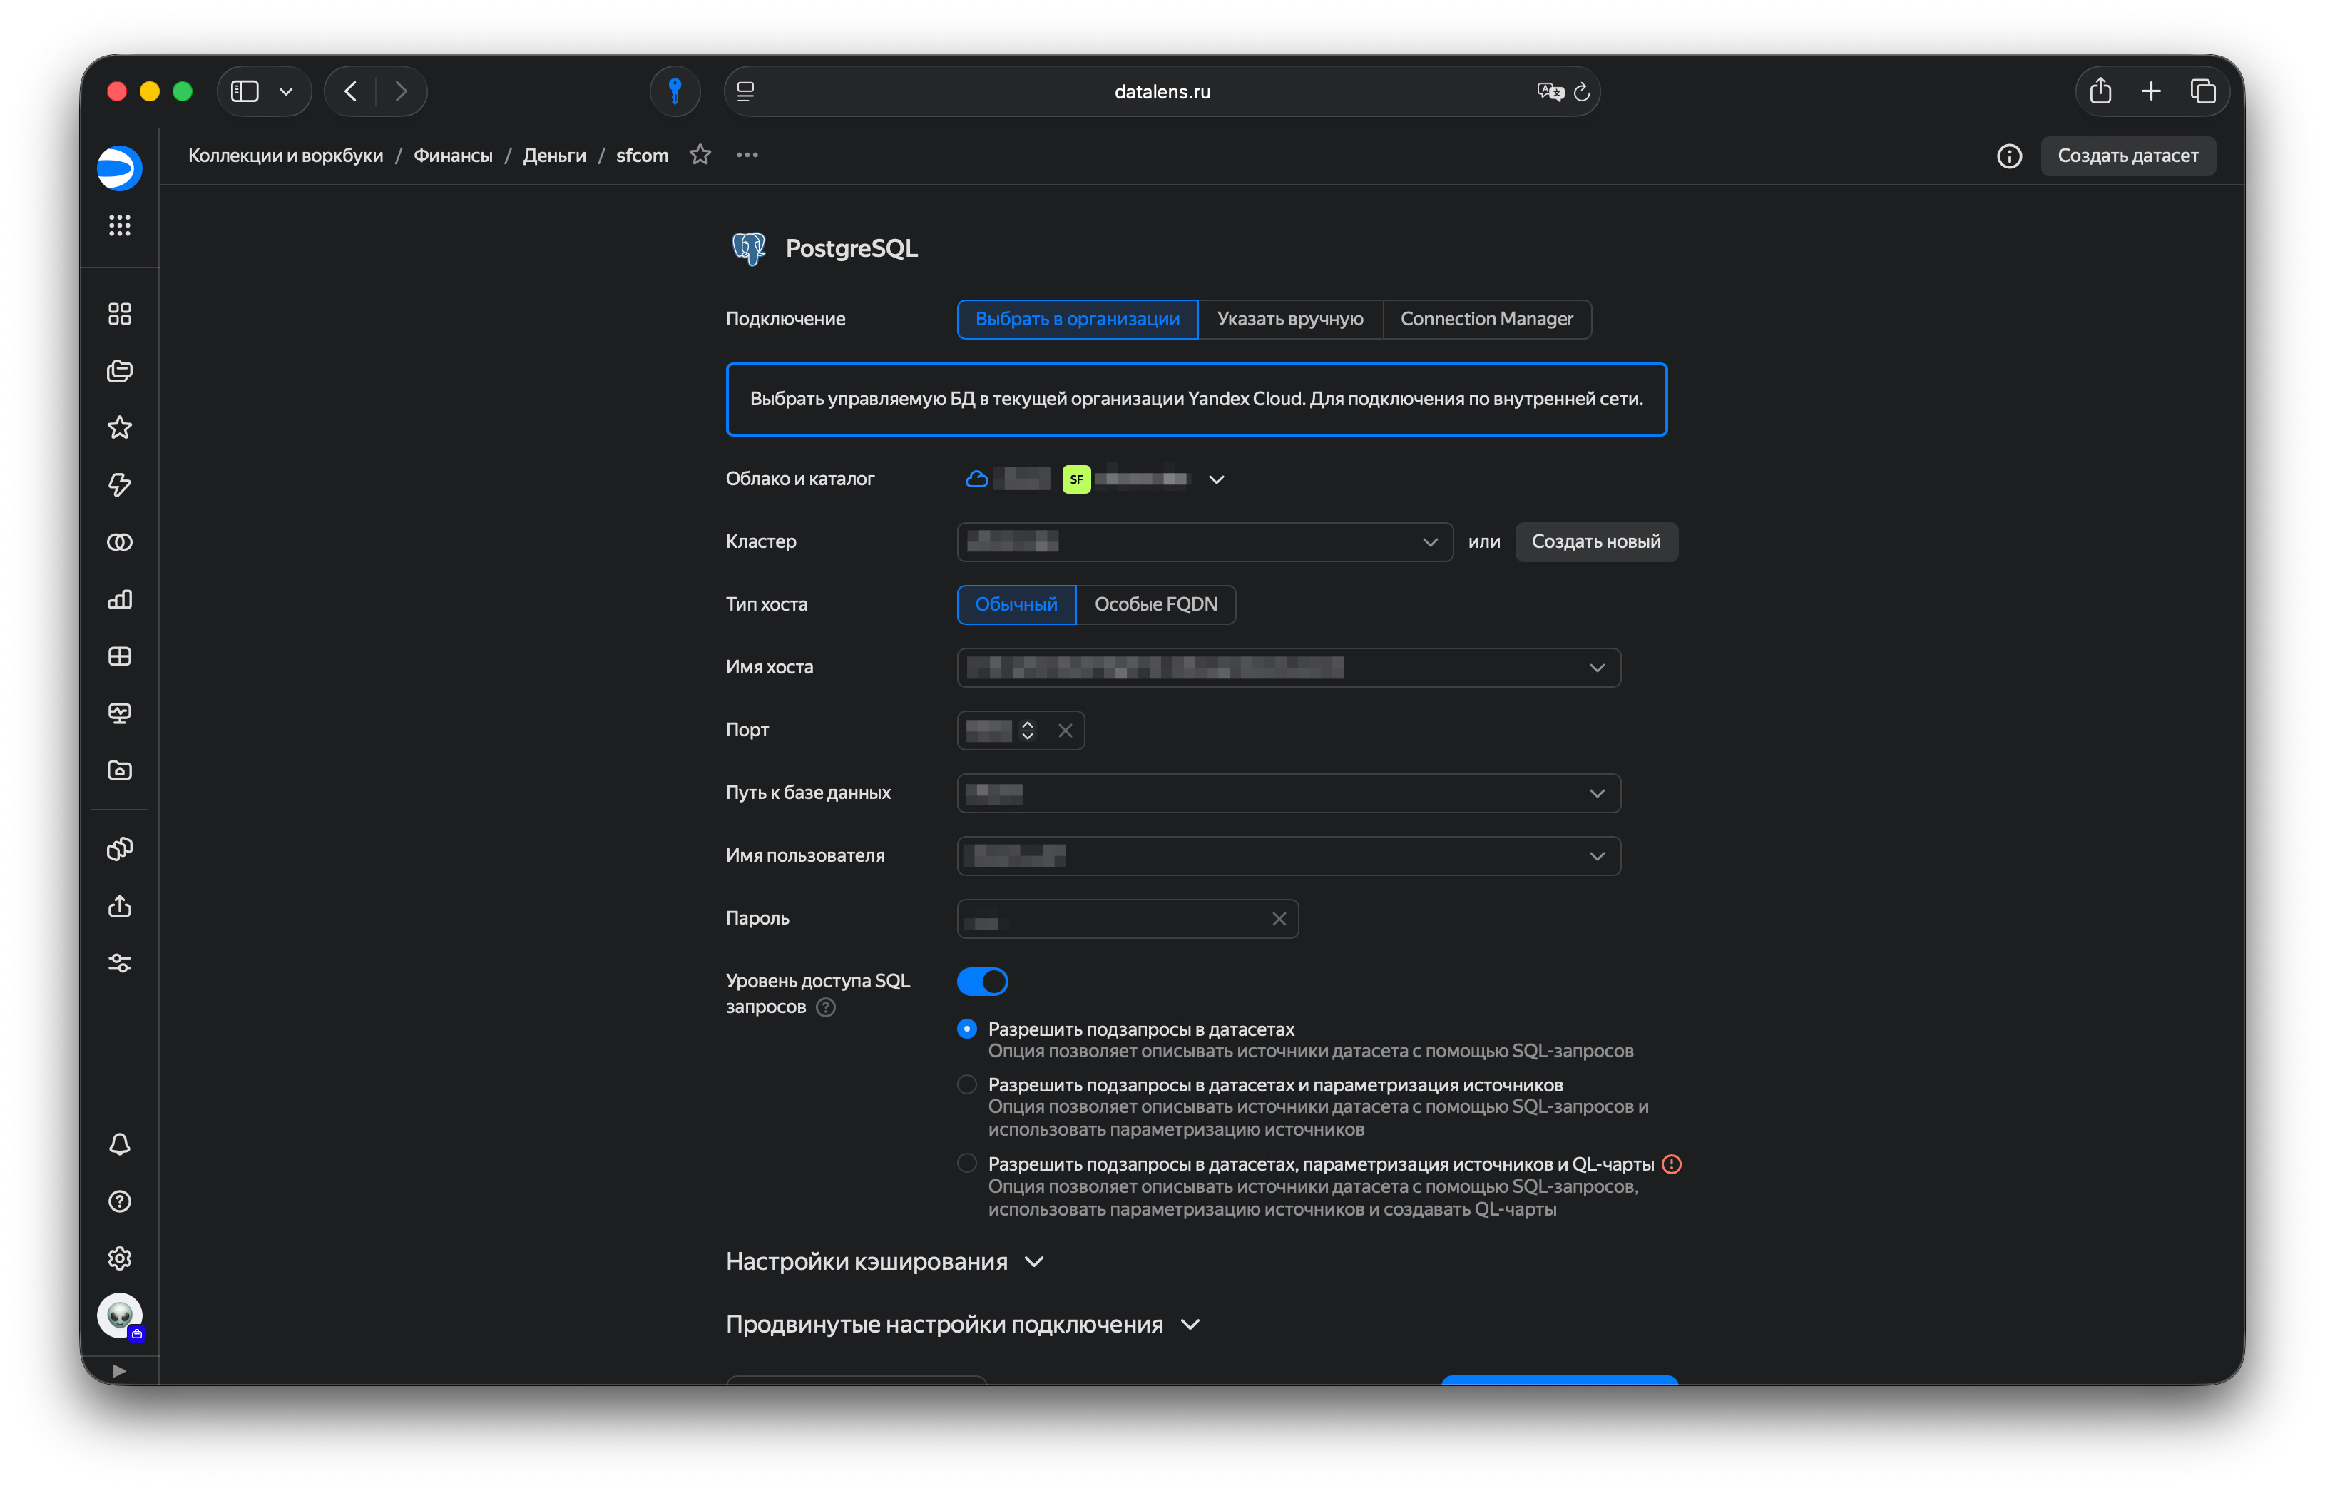Screen dimensions: 2325x1491
Task: Clear the Пароль field with X
Action: pyautogui.click(x=1279, y=919)
